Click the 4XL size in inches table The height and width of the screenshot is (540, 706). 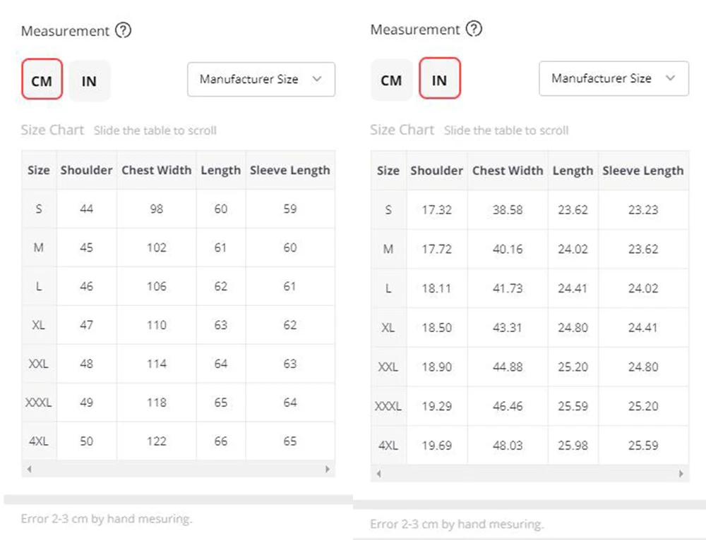click(x=388, y=446)
